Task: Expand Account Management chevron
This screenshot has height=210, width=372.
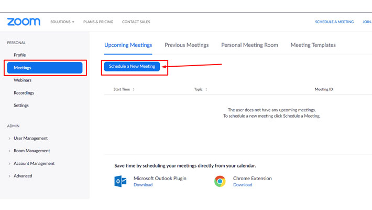Action: point(9,164)
